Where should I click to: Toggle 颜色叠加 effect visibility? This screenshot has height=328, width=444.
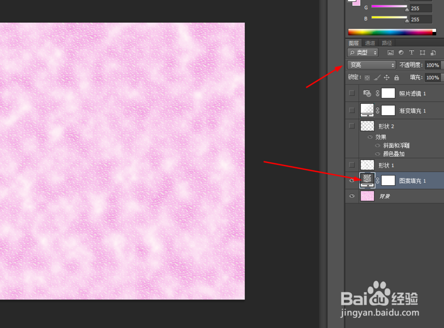tap(377, 154)
